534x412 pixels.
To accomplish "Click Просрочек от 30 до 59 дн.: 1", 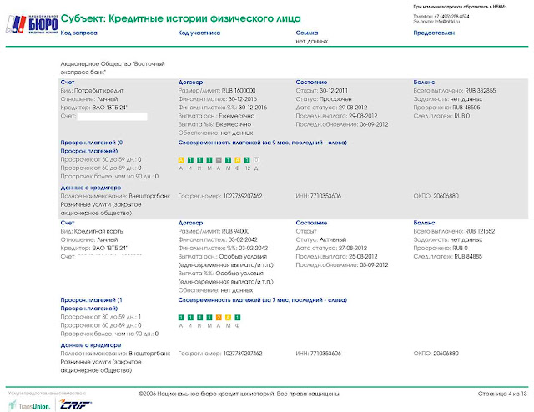I will (x=101, y=317).
